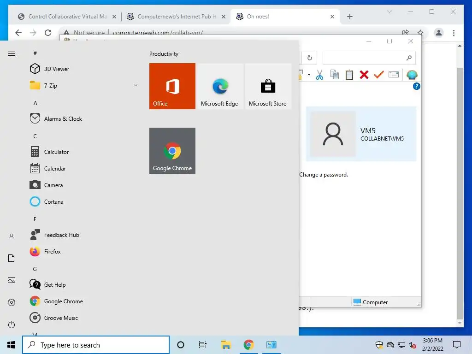Jump to letter C section header
The image size is (472, 354).
click(x=35, y=136)
